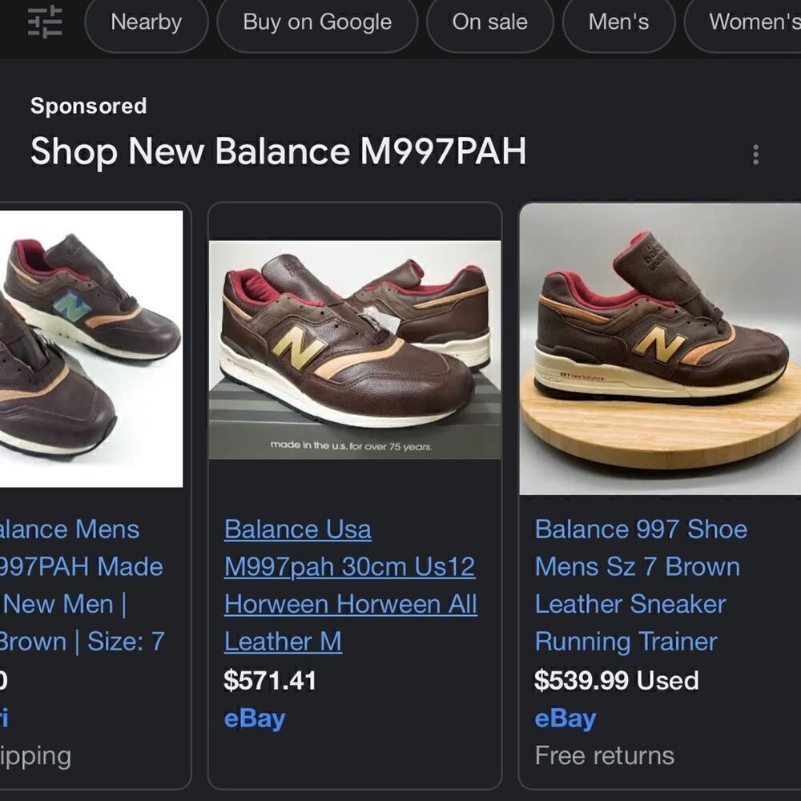Open eBay seller under $571.41 listing
This screenshot has height=801, width=801.
tap(255, 718)
